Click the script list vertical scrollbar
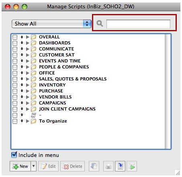The width and height of the screenshot is (182, 177). 168,91
